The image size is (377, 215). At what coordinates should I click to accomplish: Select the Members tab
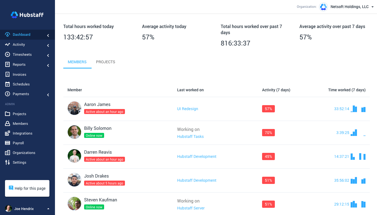pos(77,62)
